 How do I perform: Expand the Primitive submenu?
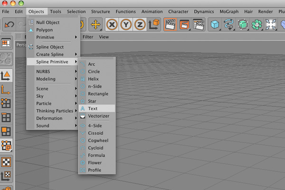coord(53,37)
